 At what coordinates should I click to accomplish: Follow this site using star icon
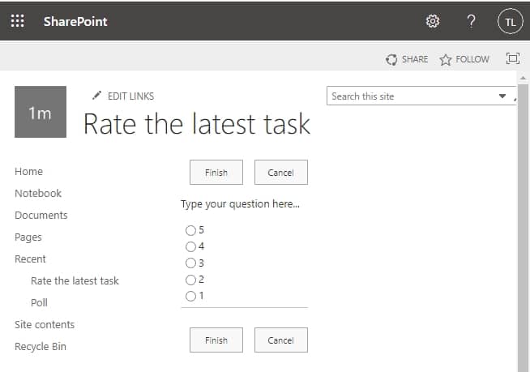coord(446,59)
